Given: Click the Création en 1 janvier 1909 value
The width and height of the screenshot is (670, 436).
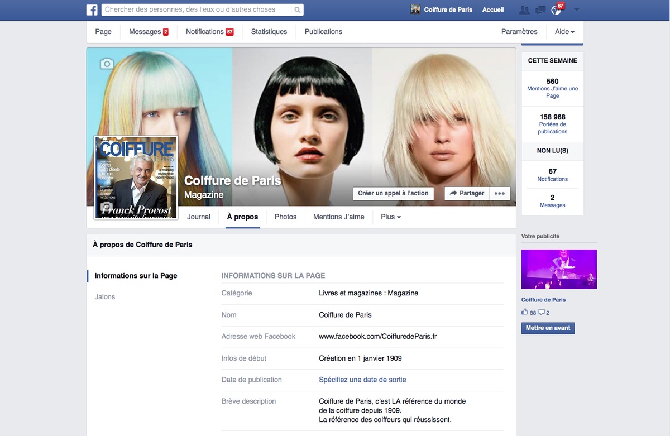Looking at the screenshot, I should [x=360, y=358].
